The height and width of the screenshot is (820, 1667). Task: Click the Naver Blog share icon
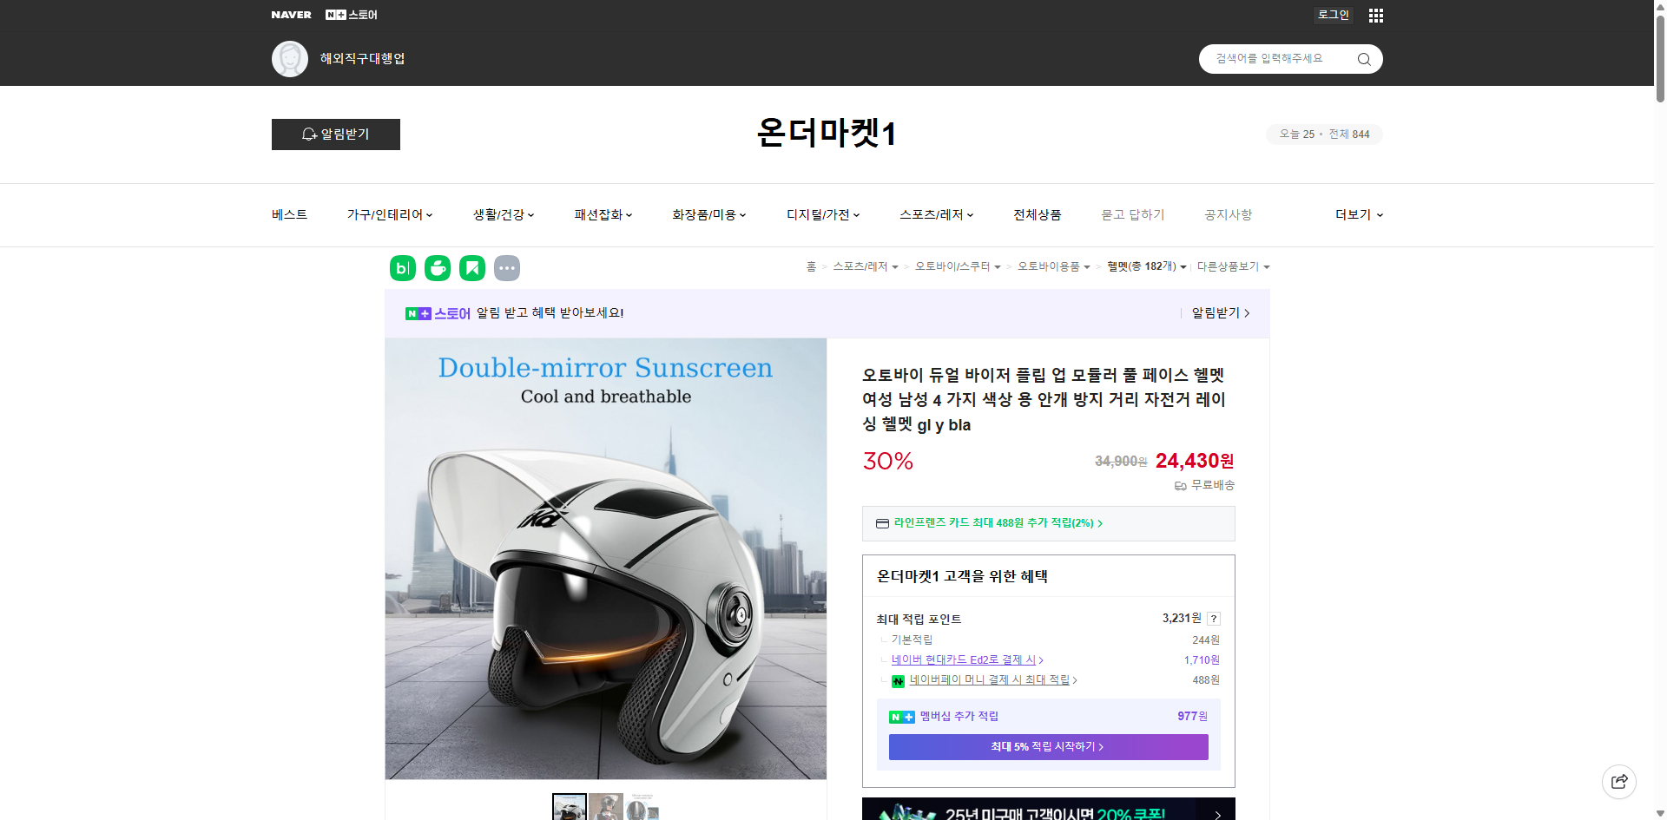[x=402, y=268]
